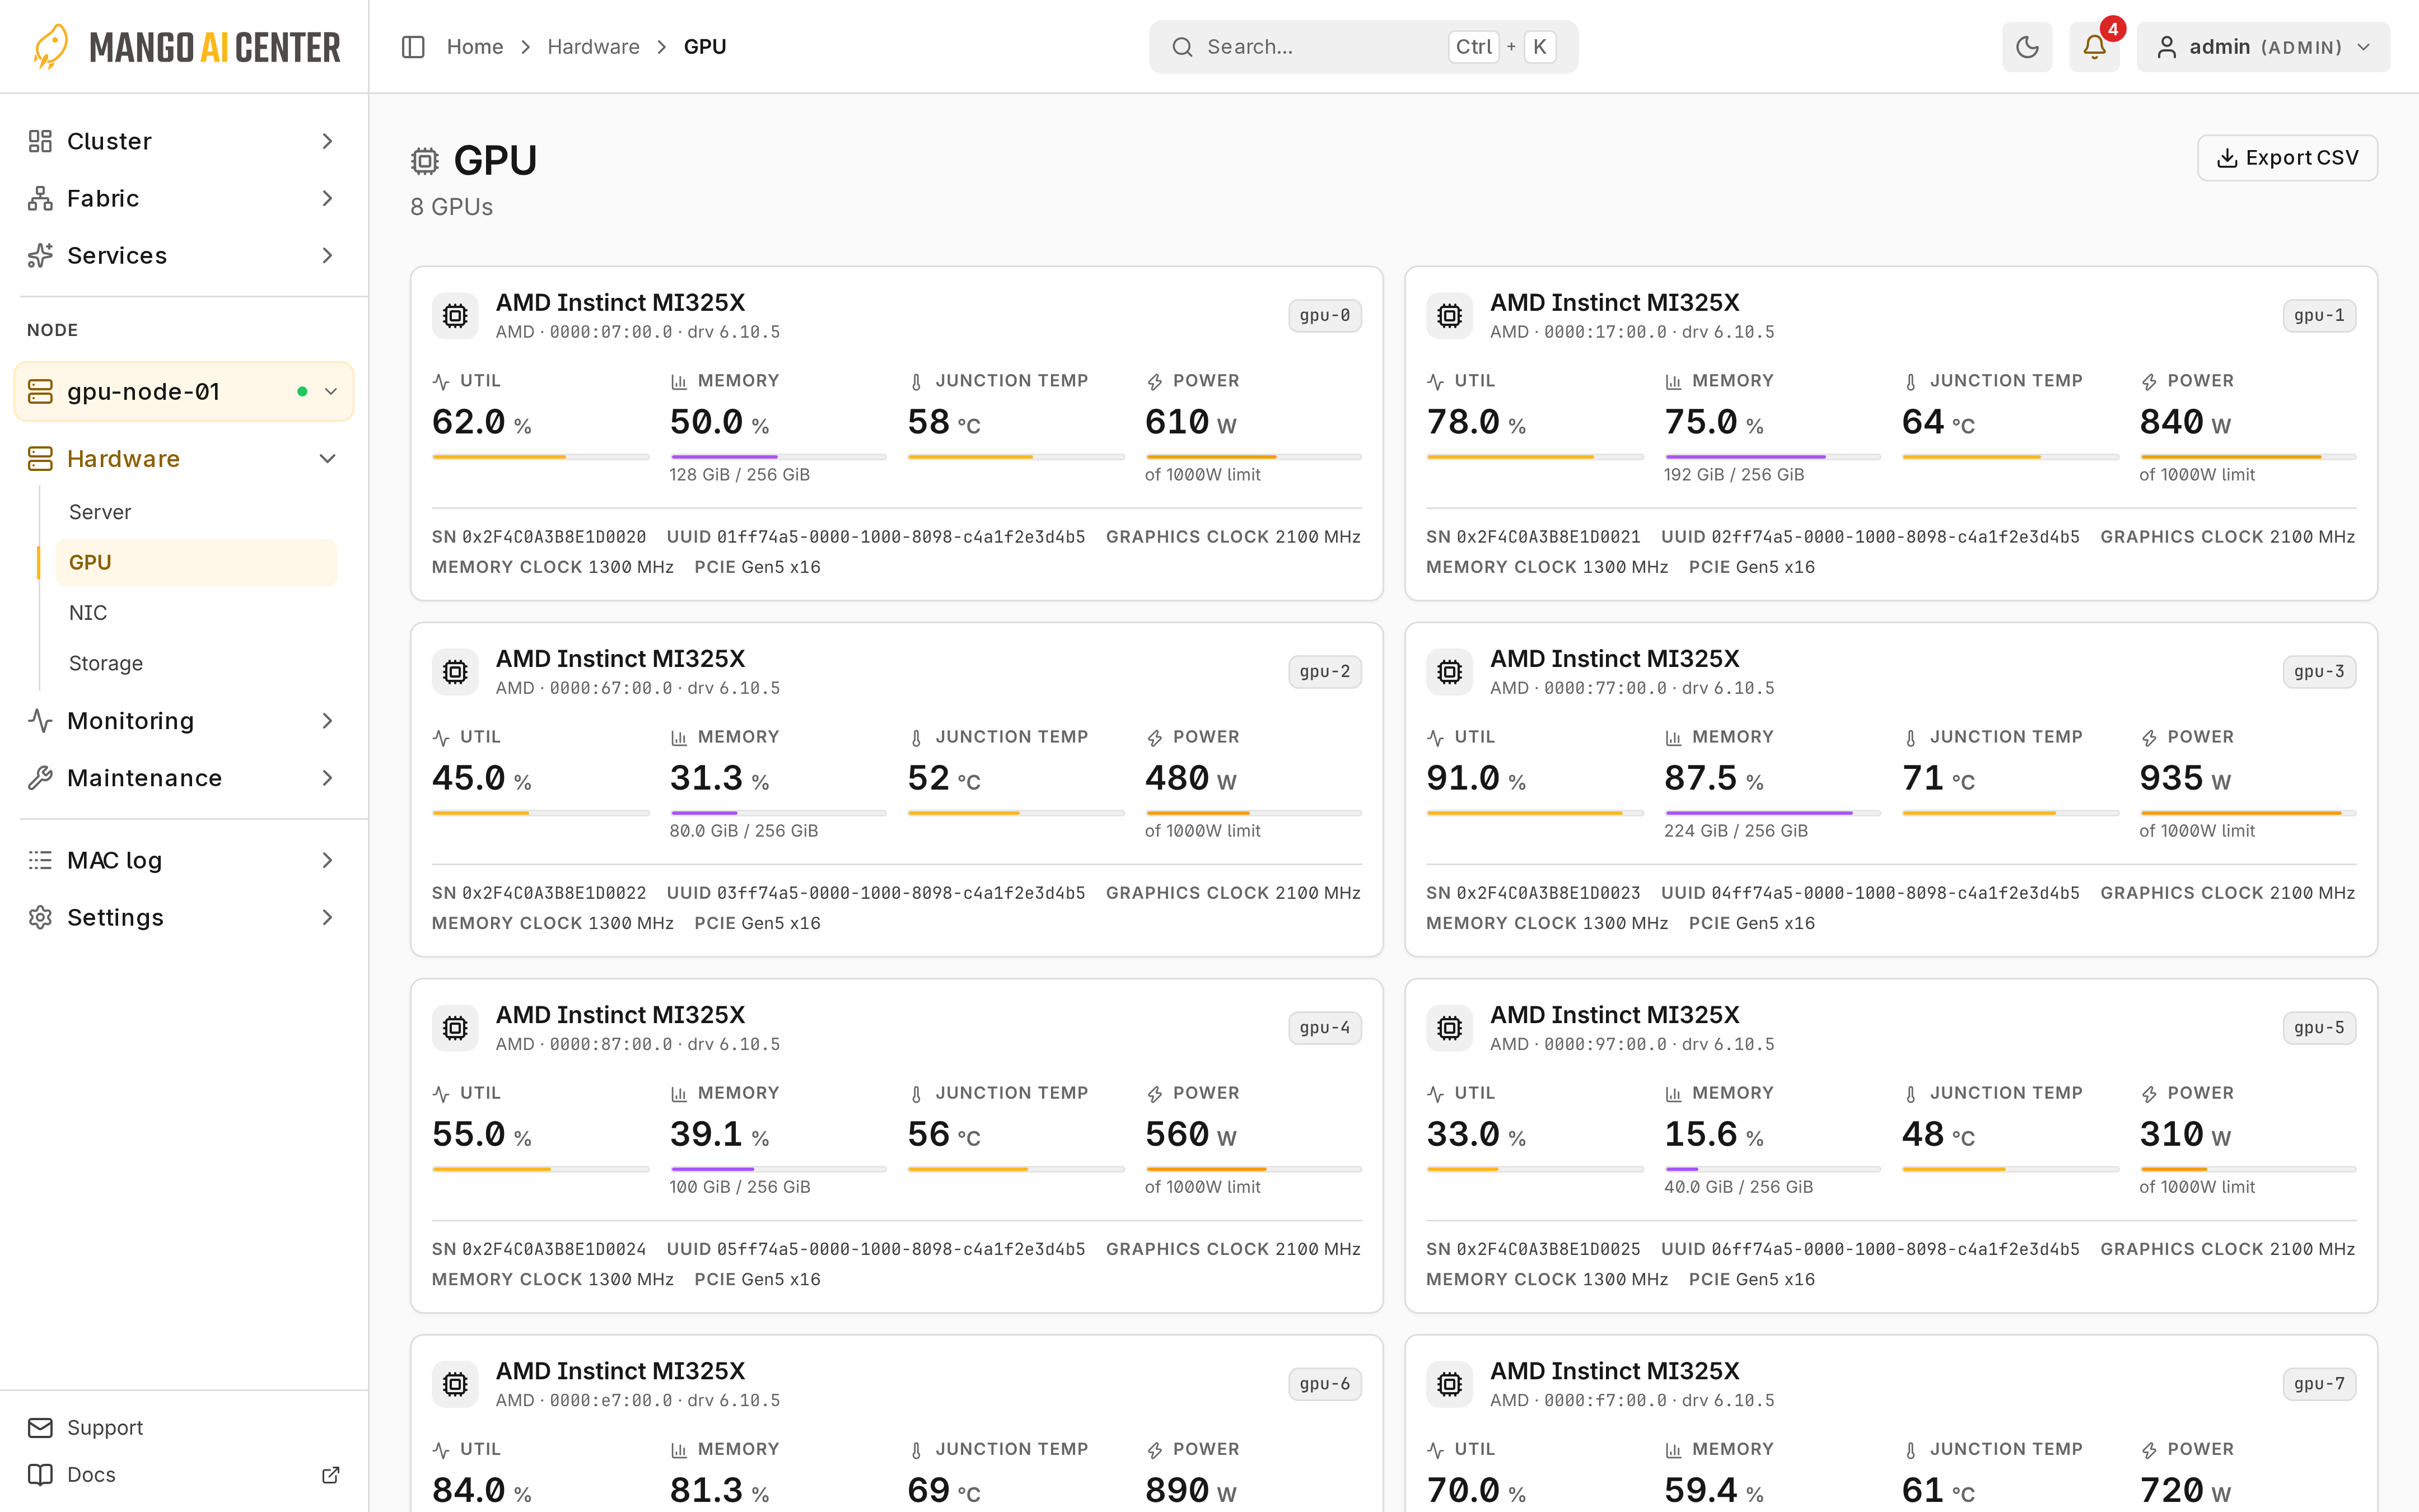Expand the Cluster menu
2419x1512 pixels.
[184, 141]
